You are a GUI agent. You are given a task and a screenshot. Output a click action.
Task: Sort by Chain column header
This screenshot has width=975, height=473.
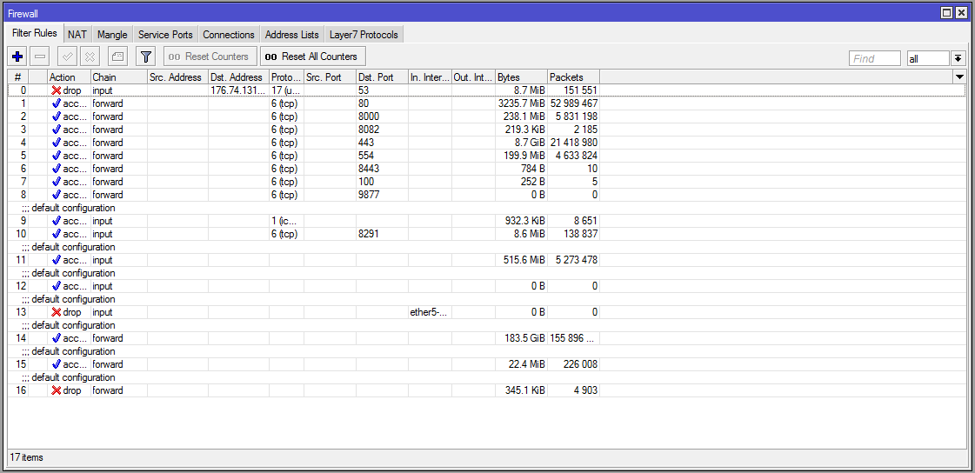click(x=119, y=77)
